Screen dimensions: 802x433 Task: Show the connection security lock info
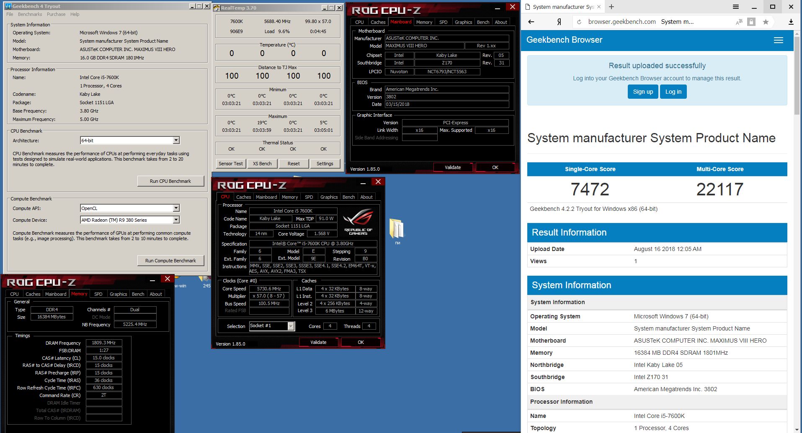pos(751,22)
